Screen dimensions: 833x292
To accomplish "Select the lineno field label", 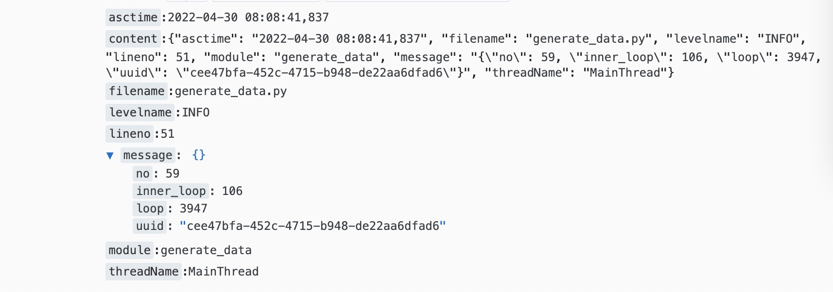I will tap(130, 134).
